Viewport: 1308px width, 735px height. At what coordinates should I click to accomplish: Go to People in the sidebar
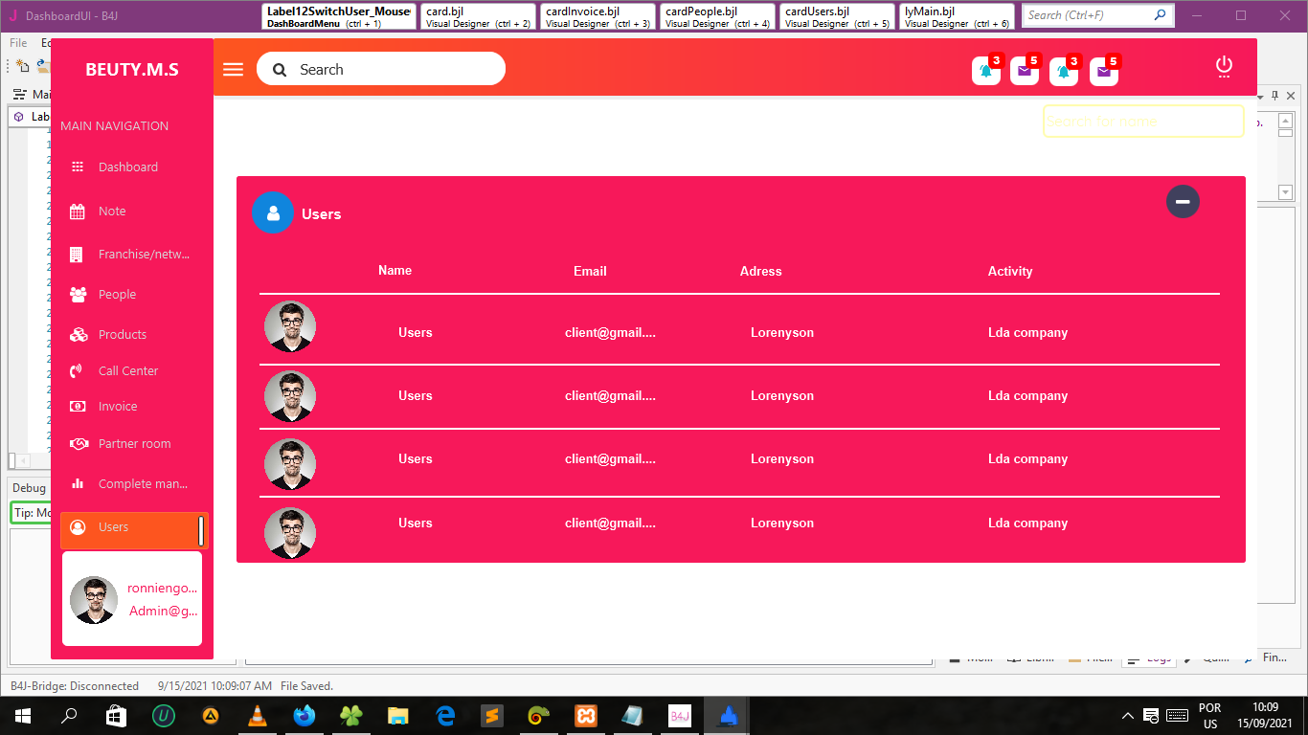pyautogui.click(x=117, y=295)
